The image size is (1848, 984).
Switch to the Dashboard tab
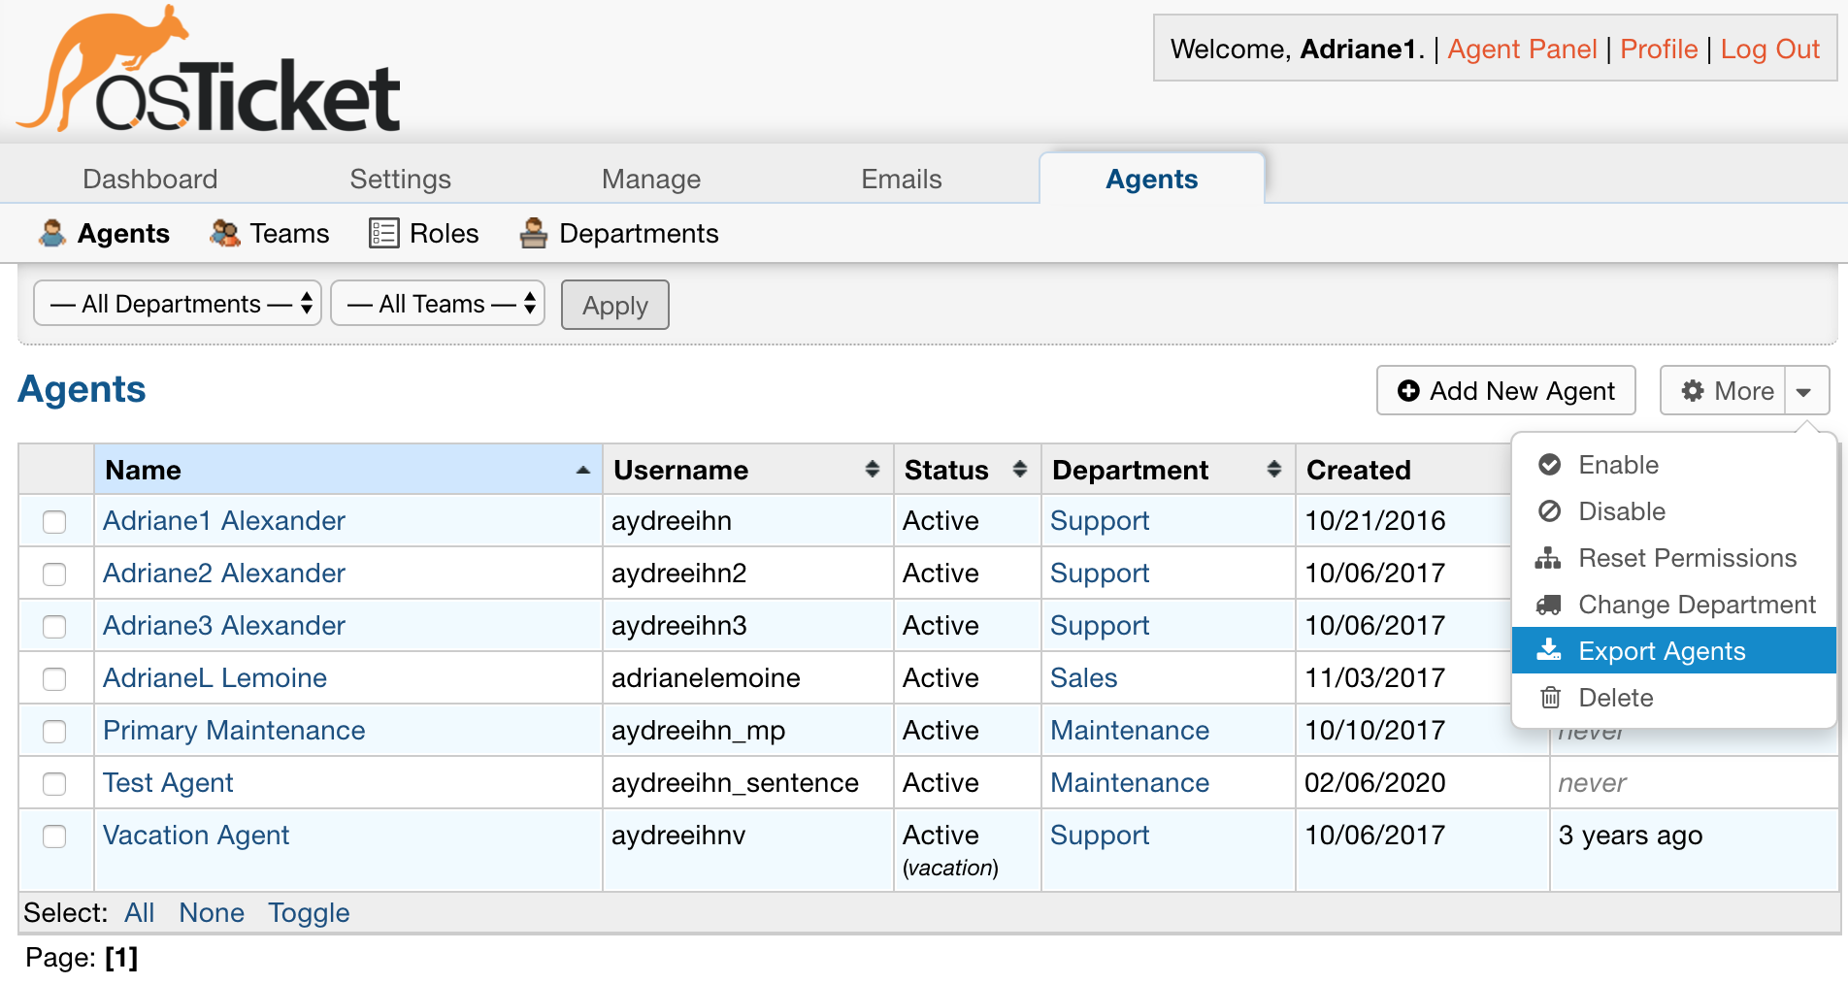click(x=149, y=180)
